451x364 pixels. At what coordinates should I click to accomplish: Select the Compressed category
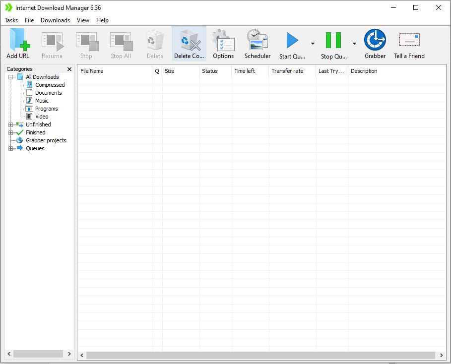click(50, 85)
